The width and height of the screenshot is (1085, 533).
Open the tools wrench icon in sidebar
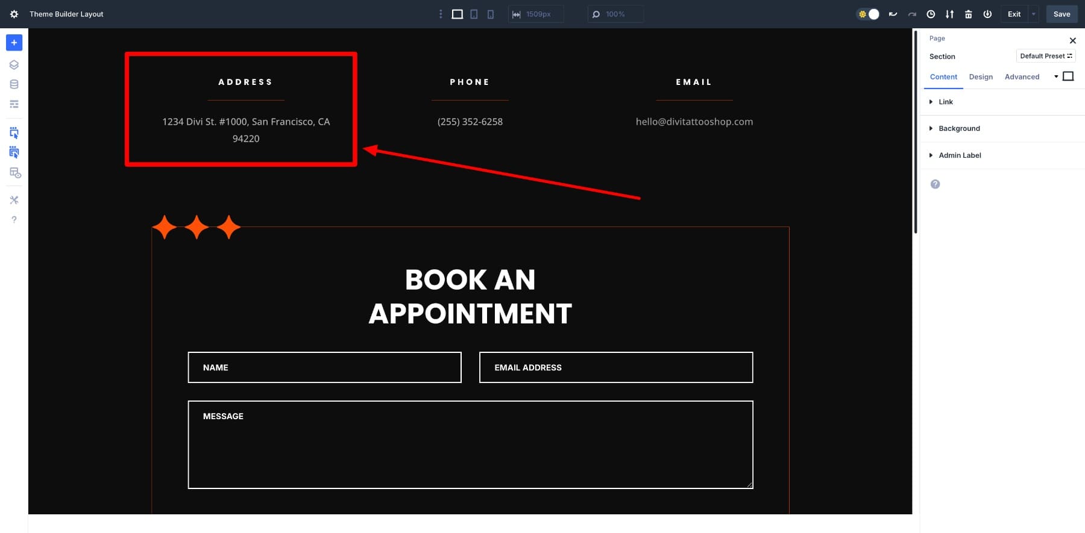coord(14,200)
